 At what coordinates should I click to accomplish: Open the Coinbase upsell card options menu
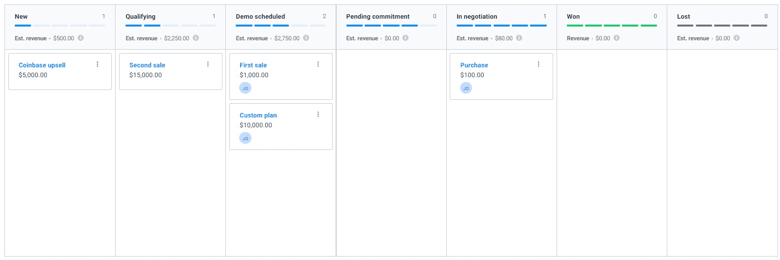click(x=97, y=64)
